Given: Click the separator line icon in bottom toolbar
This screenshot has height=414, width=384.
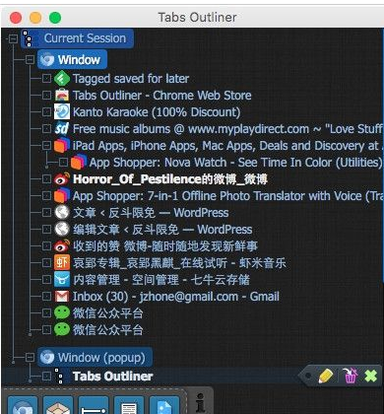Looking at the screenshot, I should coord(94,405).
